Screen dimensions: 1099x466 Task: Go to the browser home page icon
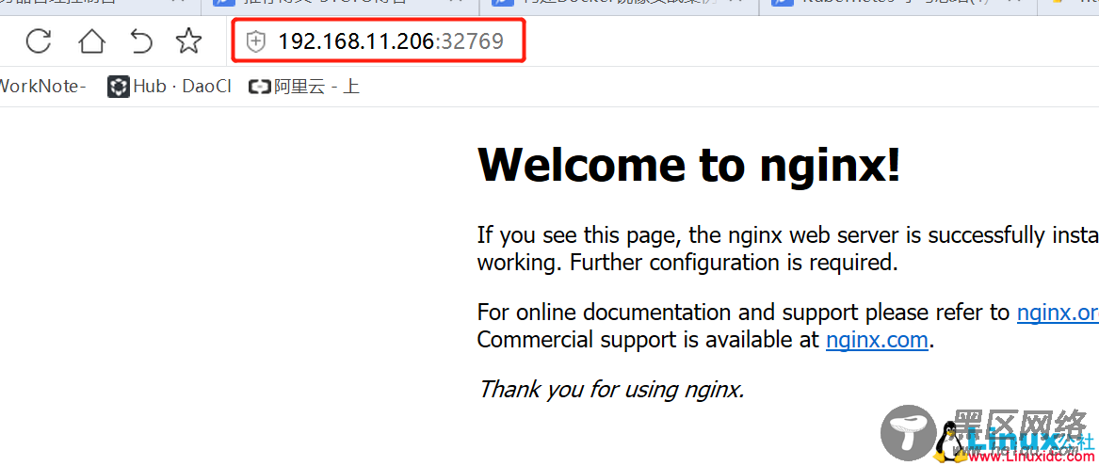(91, 41)
